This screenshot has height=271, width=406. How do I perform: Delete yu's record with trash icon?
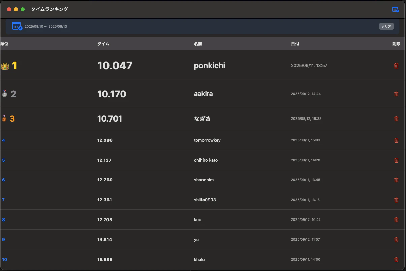pyautogui.click(x=396, y=240)
